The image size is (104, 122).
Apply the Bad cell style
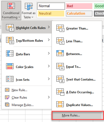[79, 6]
